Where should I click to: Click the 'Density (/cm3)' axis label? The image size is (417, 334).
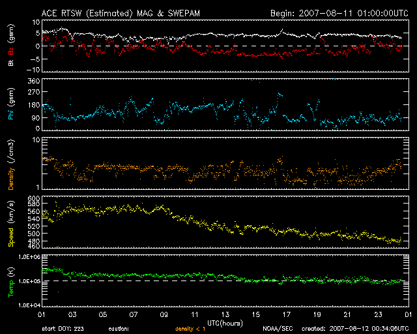[11, 164]
